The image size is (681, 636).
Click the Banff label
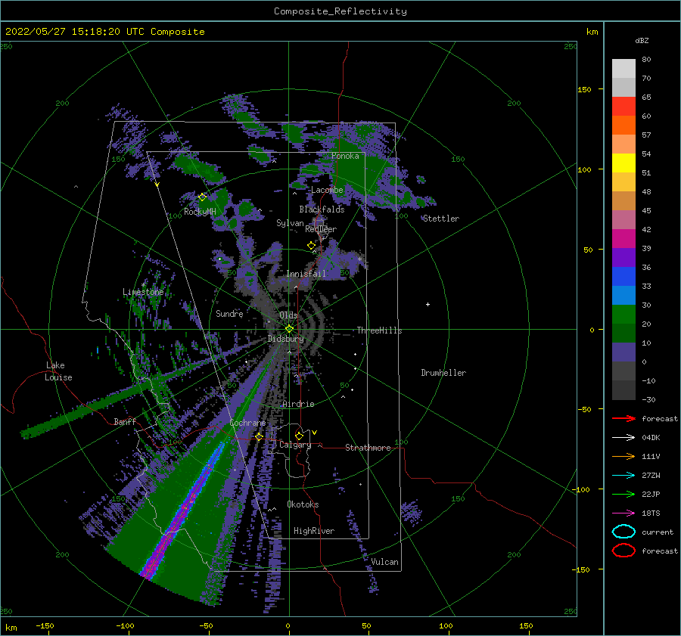[125, 421]
